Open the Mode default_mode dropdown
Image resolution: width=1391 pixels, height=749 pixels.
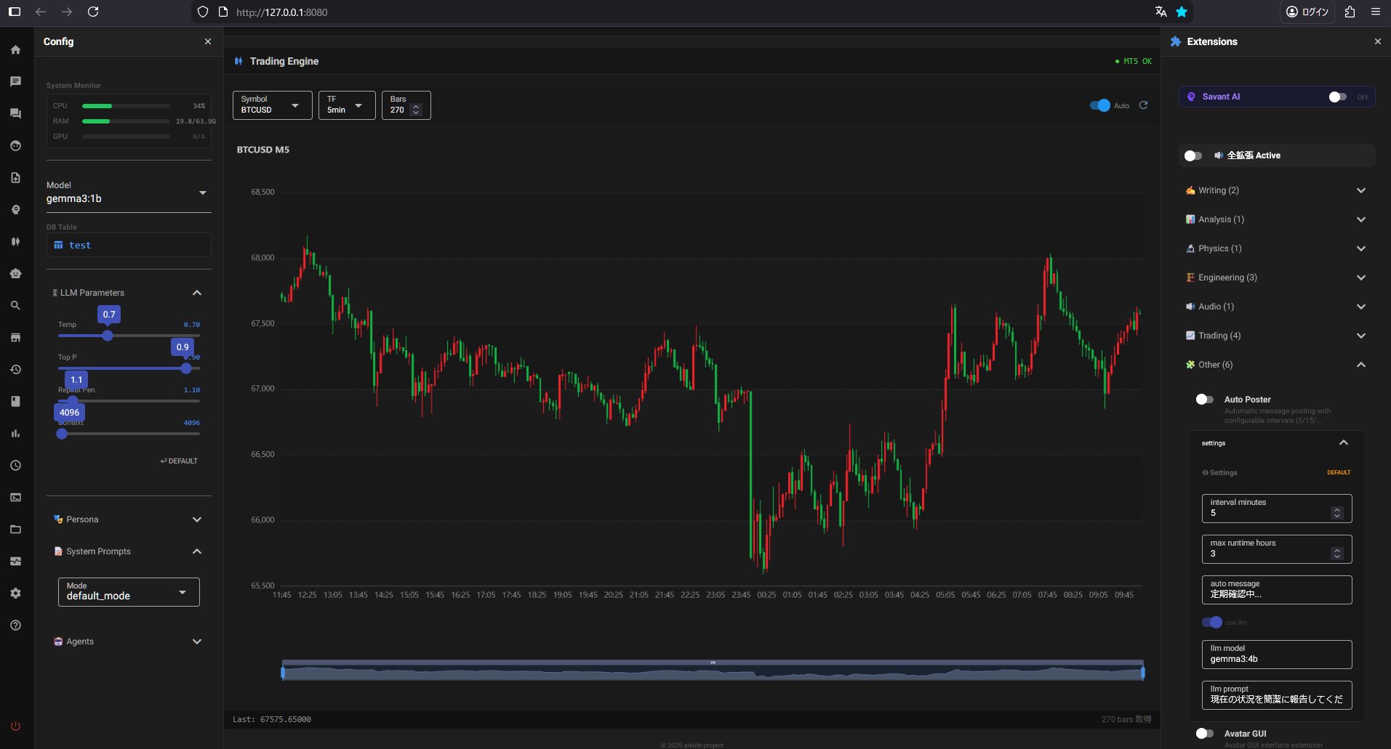[129, 592]
